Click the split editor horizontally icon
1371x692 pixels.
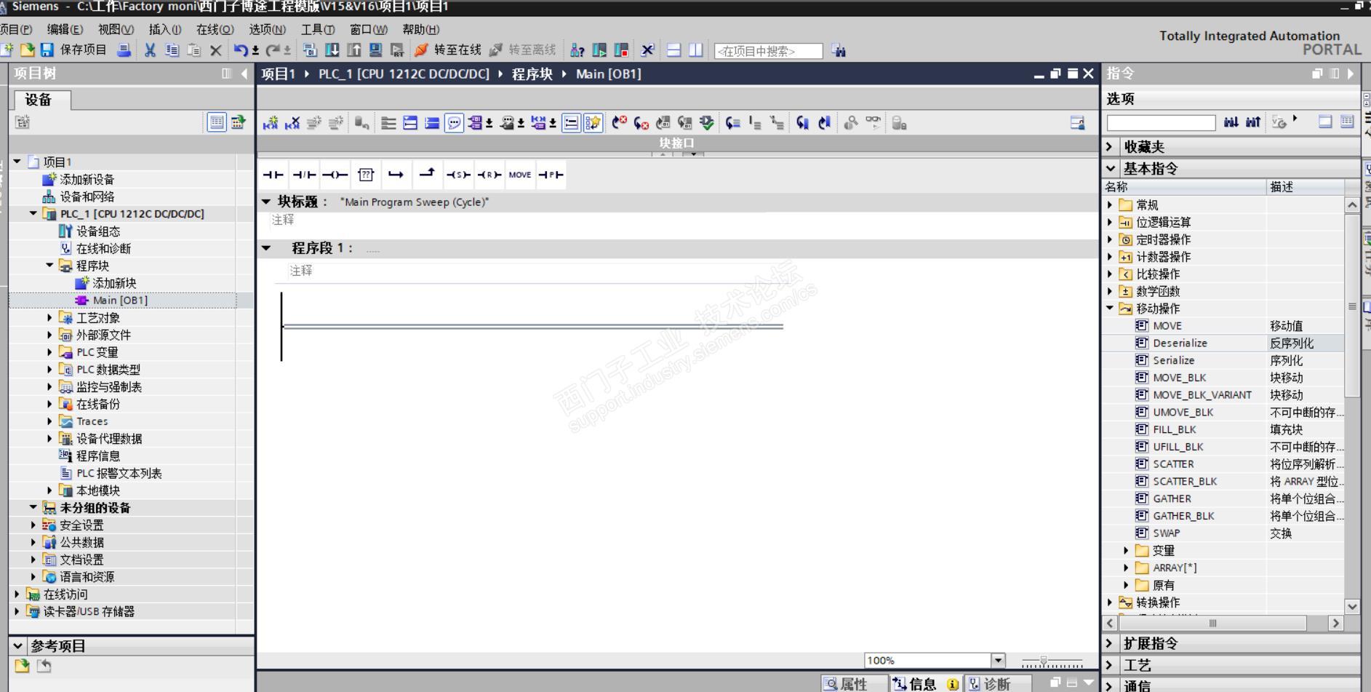pyautogui.click(x=674, y=50)
